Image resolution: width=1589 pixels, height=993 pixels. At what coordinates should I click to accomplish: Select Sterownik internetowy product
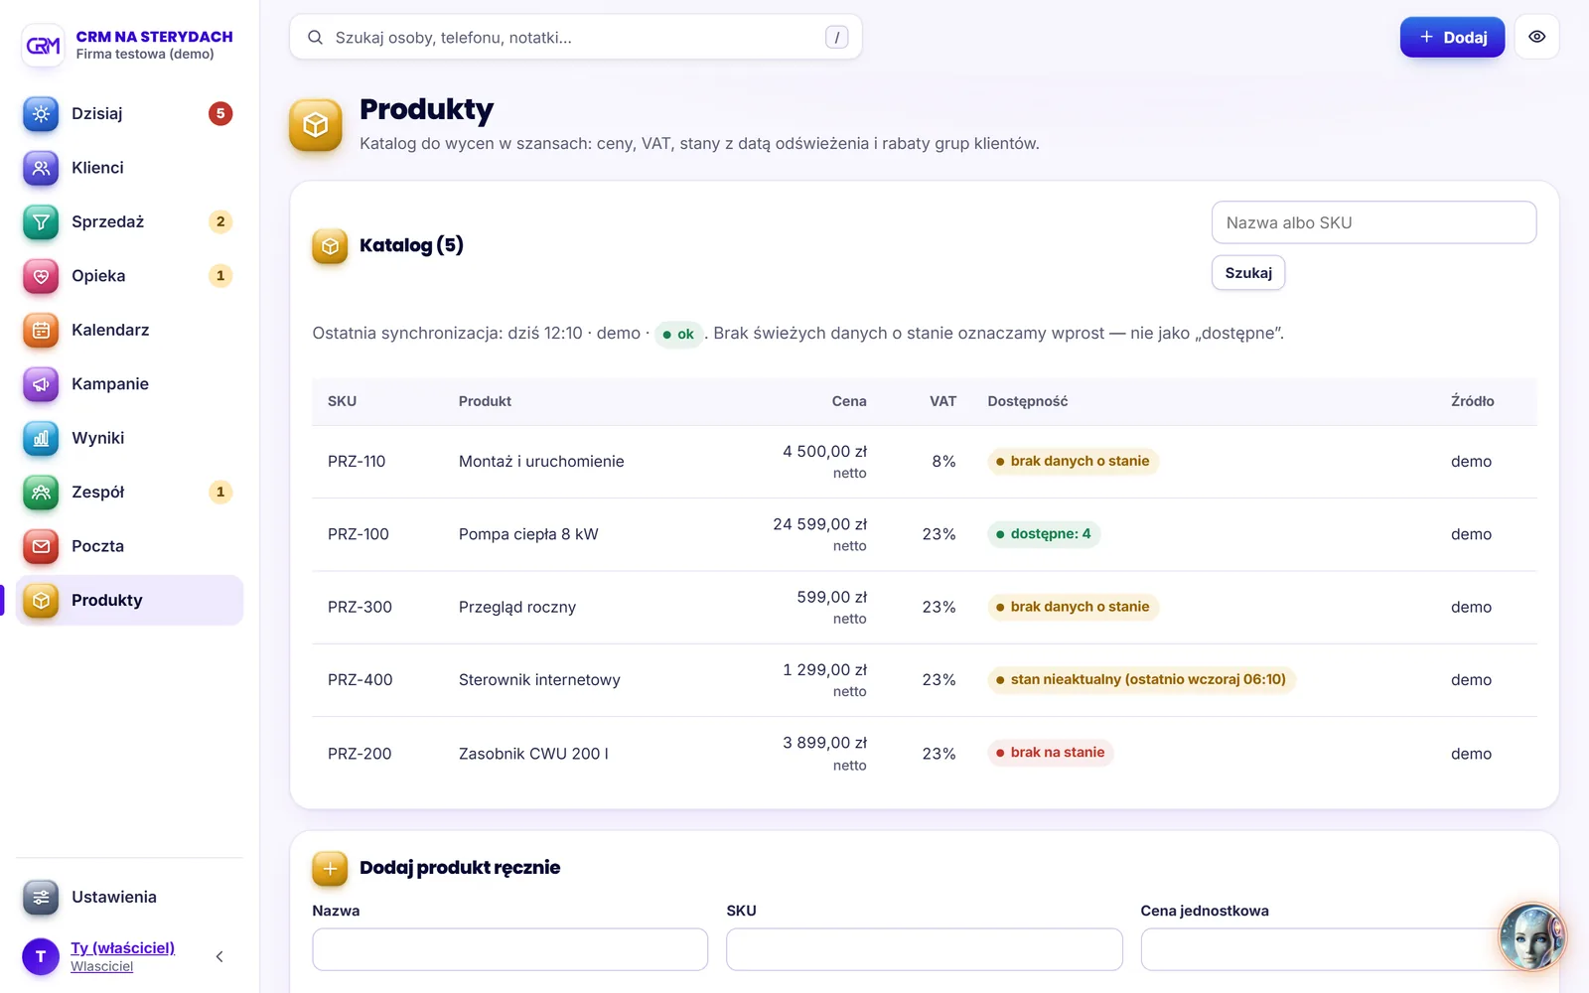point(539,680)
